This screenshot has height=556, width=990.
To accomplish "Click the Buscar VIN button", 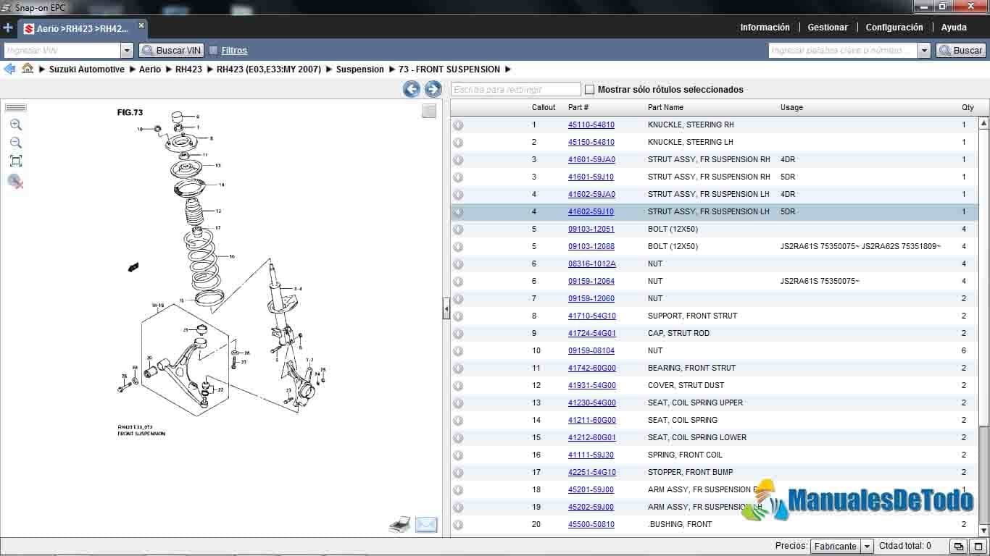I will coord(171,51).
